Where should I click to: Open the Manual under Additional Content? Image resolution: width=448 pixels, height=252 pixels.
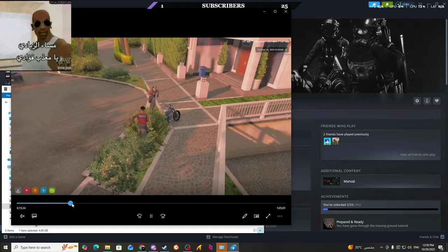(380, 181)
